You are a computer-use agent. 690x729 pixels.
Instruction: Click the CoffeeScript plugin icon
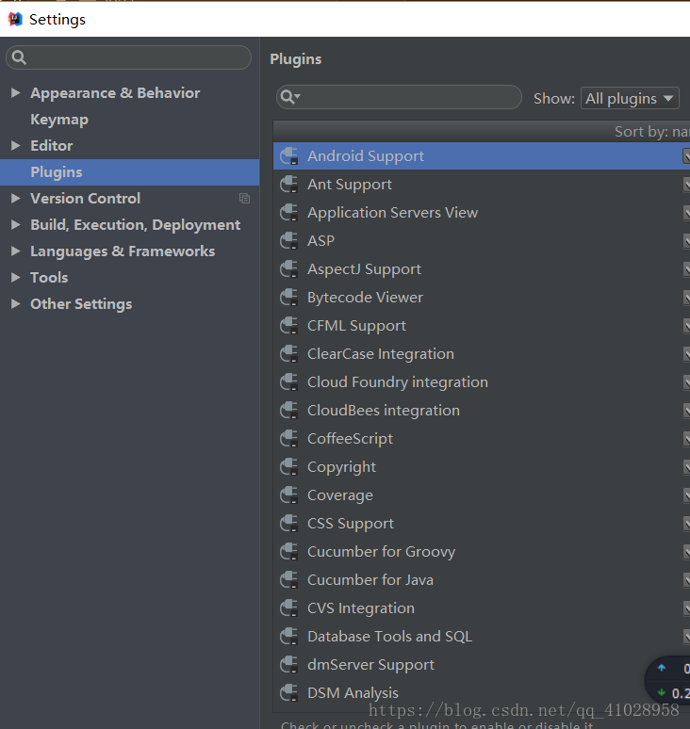tap(289, 439)
